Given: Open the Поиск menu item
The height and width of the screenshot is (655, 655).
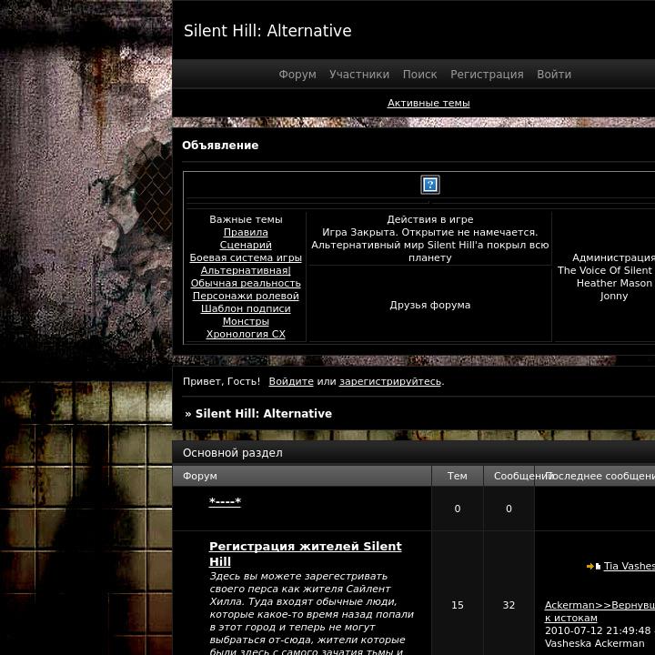Looking at the screenshot, I should coord(419,75).
